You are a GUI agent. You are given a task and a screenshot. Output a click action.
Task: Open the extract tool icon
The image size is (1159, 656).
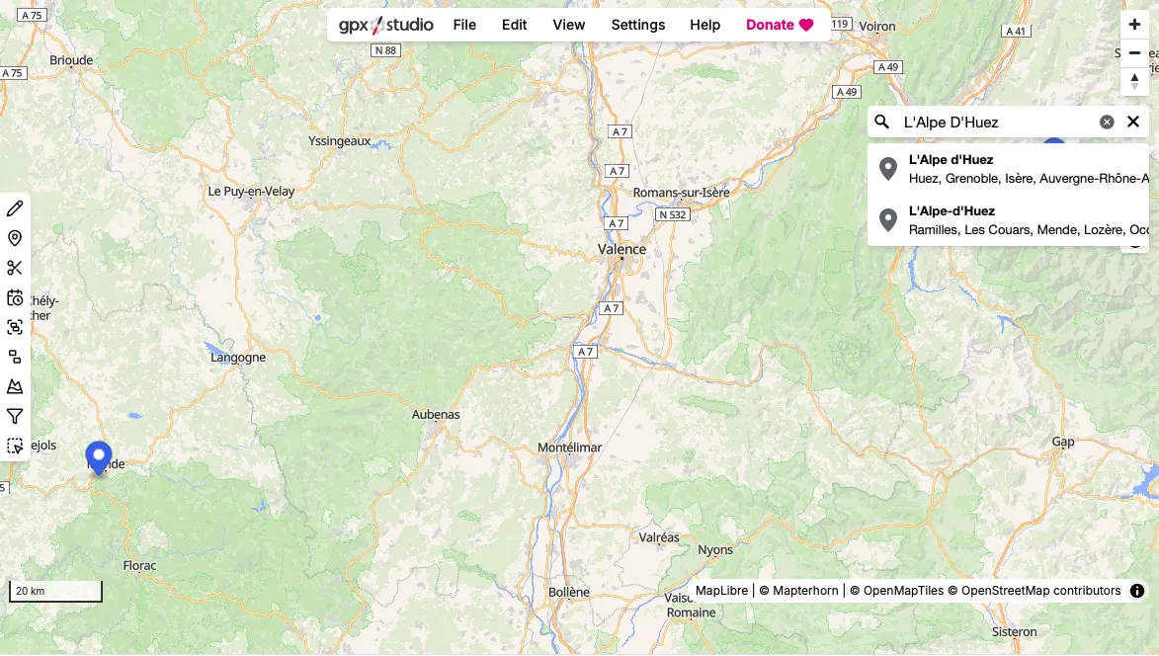click(15, 357)
